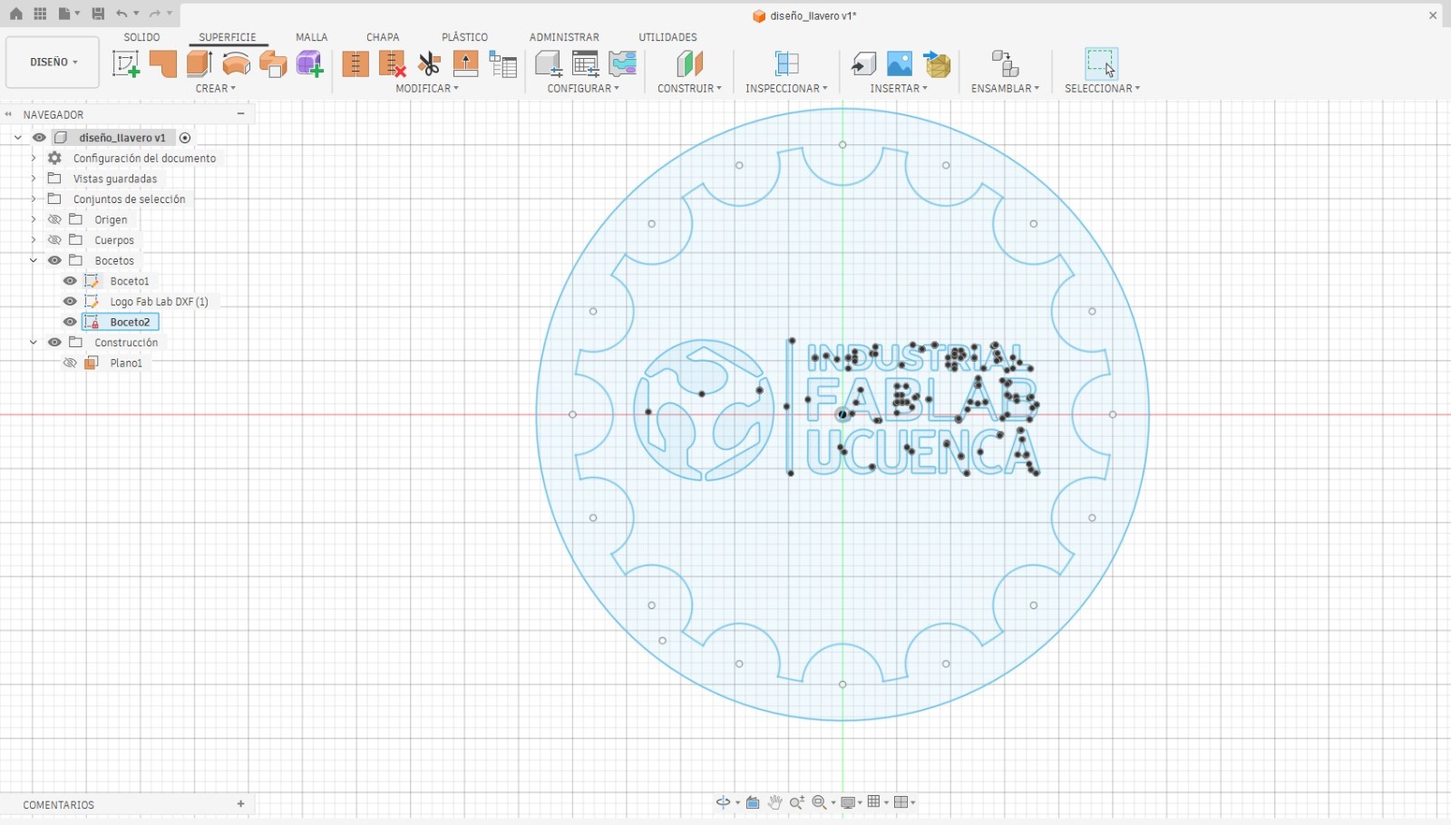Pick the Offset surface tool

pyautogui.click(x=273, y=63)
